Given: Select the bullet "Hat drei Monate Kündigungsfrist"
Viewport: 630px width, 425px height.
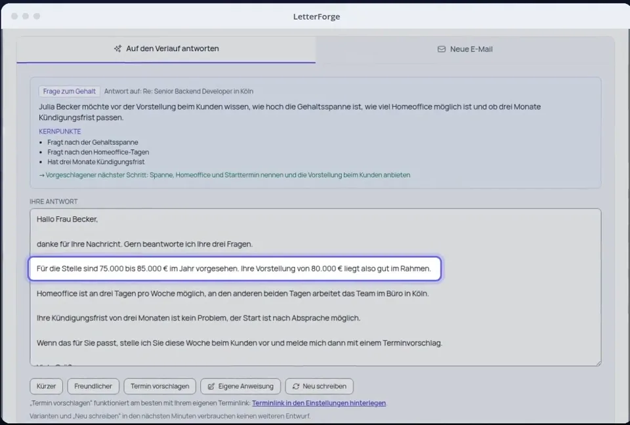Looking at the screenshot, I should pos(96,162).
